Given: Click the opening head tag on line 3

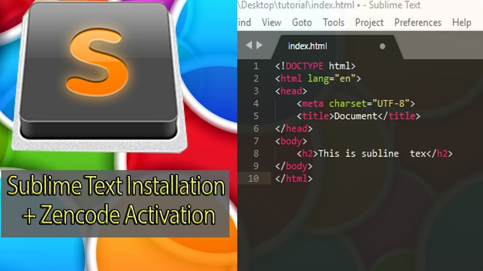Looking at the screenshot, I should pos(291,91).
